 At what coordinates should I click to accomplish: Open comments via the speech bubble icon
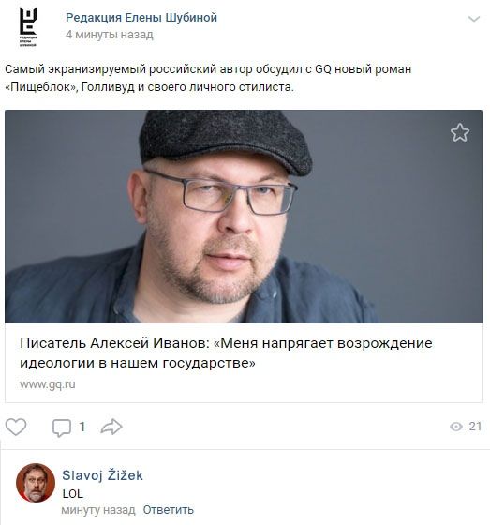[62, 427]
